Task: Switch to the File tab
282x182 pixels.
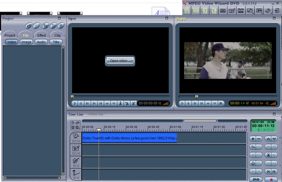Action: (x=25, y=35)
